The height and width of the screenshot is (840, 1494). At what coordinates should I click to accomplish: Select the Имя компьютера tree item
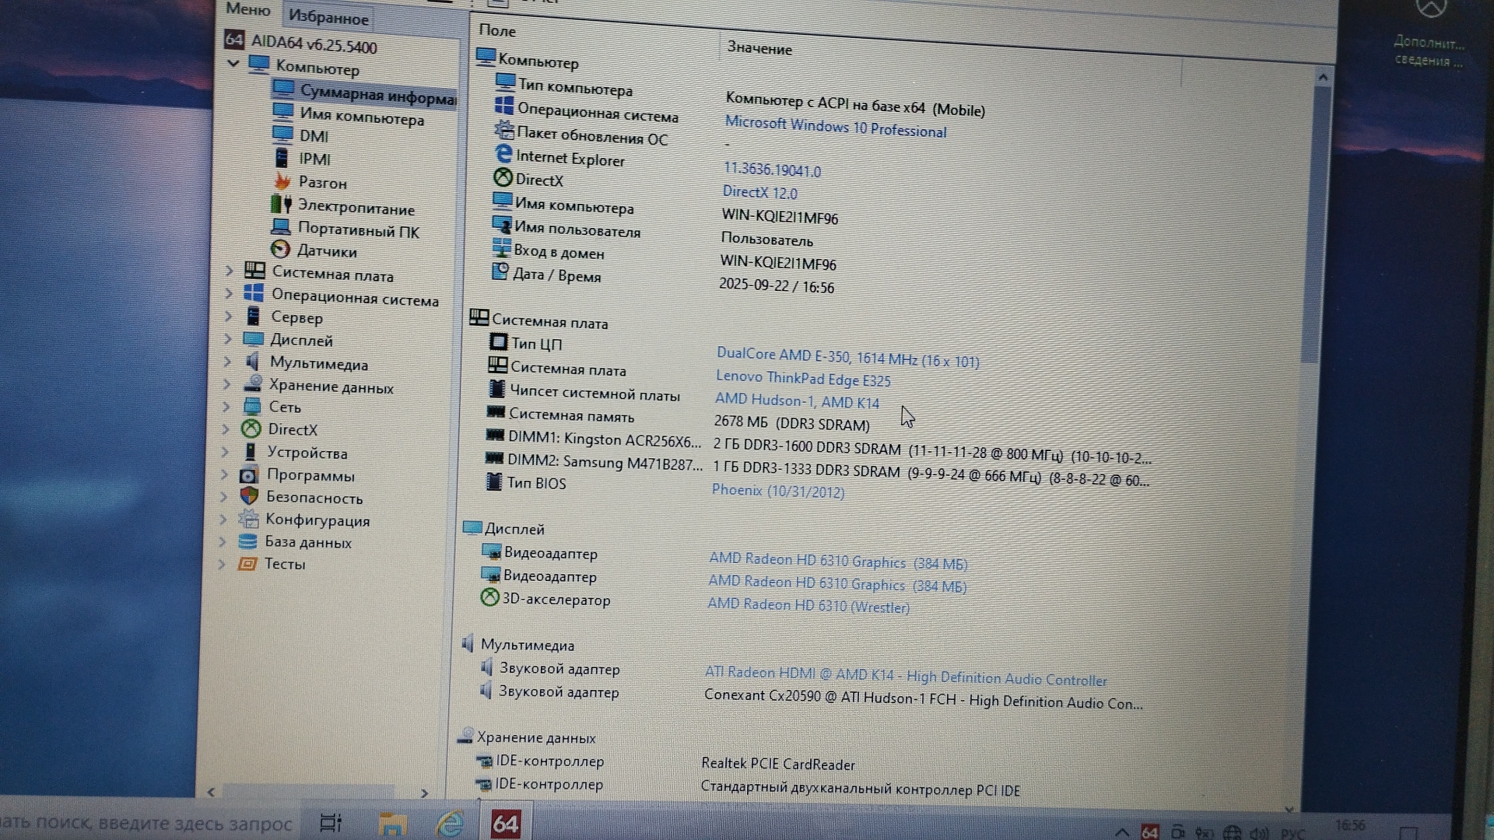click(361, 117)
